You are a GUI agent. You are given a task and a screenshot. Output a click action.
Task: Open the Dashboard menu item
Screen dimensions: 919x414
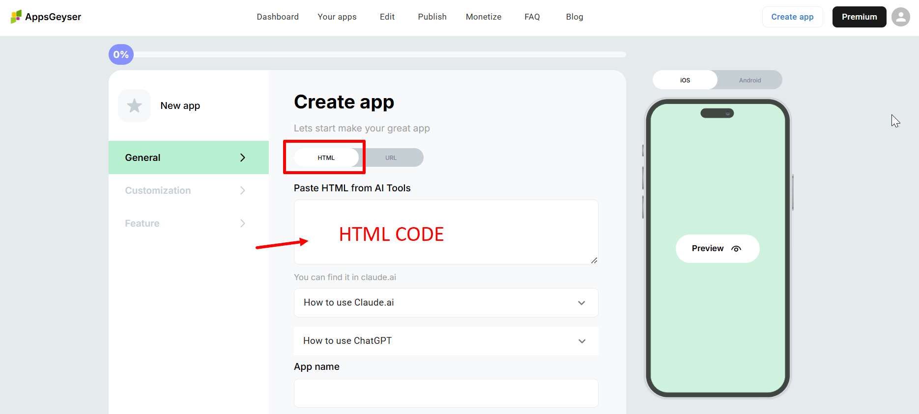(x=277, y=17)
